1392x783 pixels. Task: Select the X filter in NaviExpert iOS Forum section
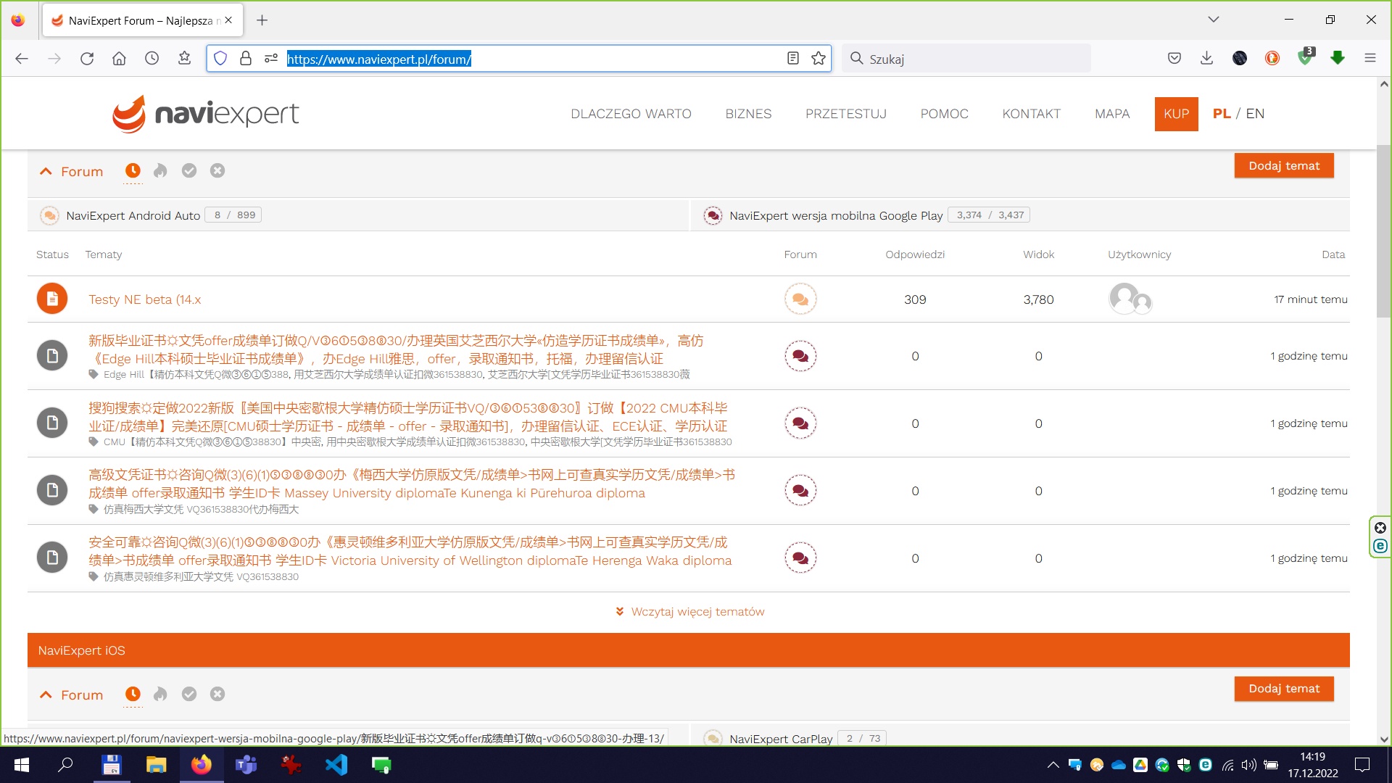tap(217, 694)
